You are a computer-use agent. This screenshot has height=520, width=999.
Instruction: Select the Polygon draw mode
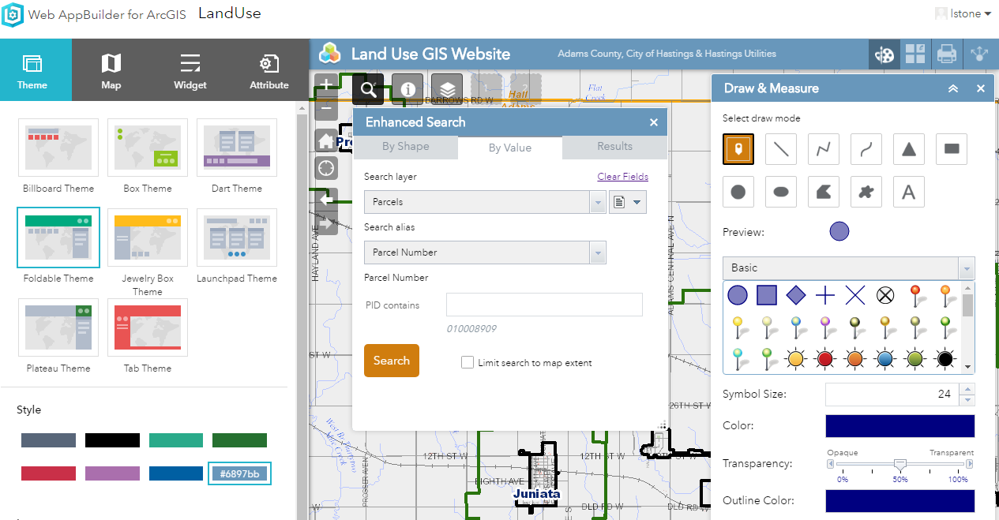click(824, 192)
